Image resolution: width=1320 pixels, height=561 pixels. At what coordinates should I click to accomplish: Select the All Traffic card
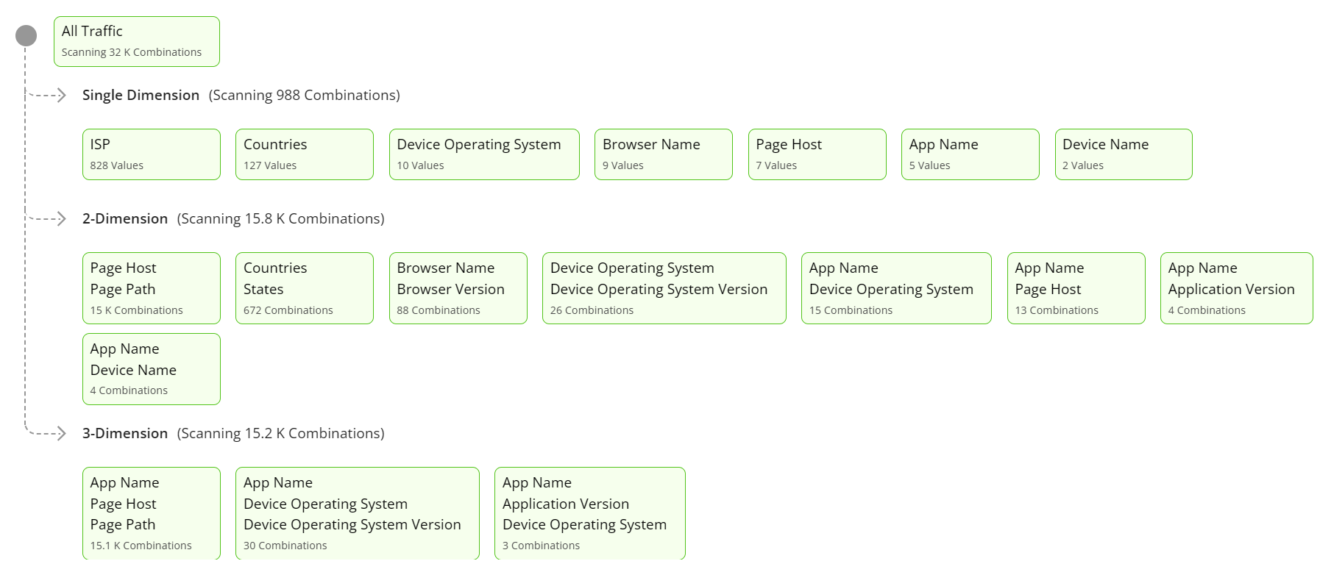pos(137,42)
